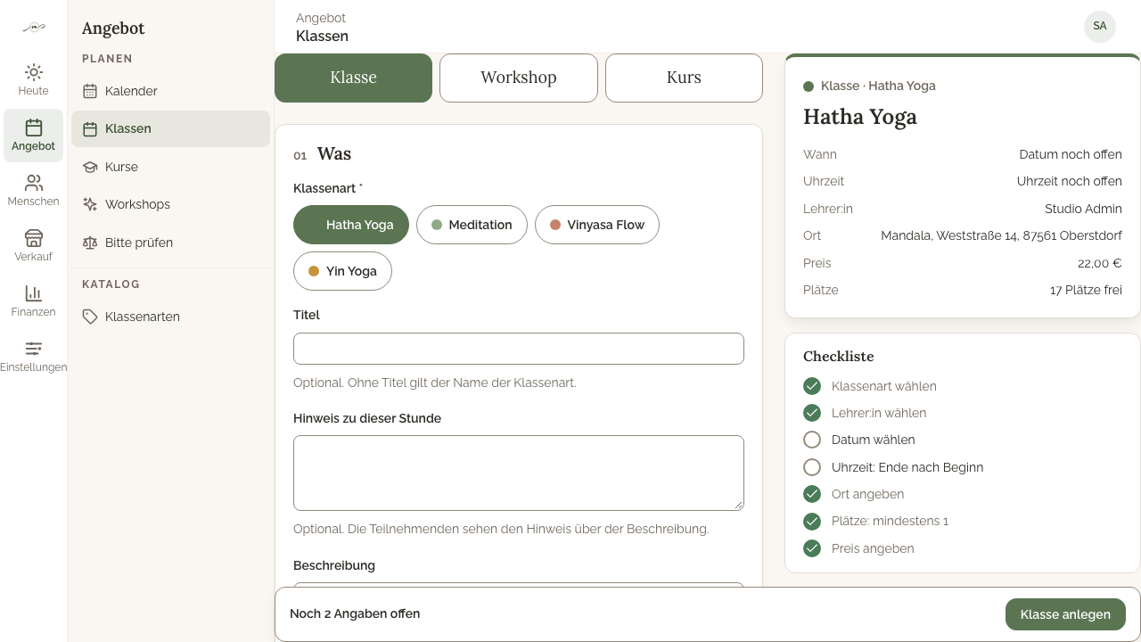Click the Meditation color dot
1141x642 pixels.
[437, 225]
